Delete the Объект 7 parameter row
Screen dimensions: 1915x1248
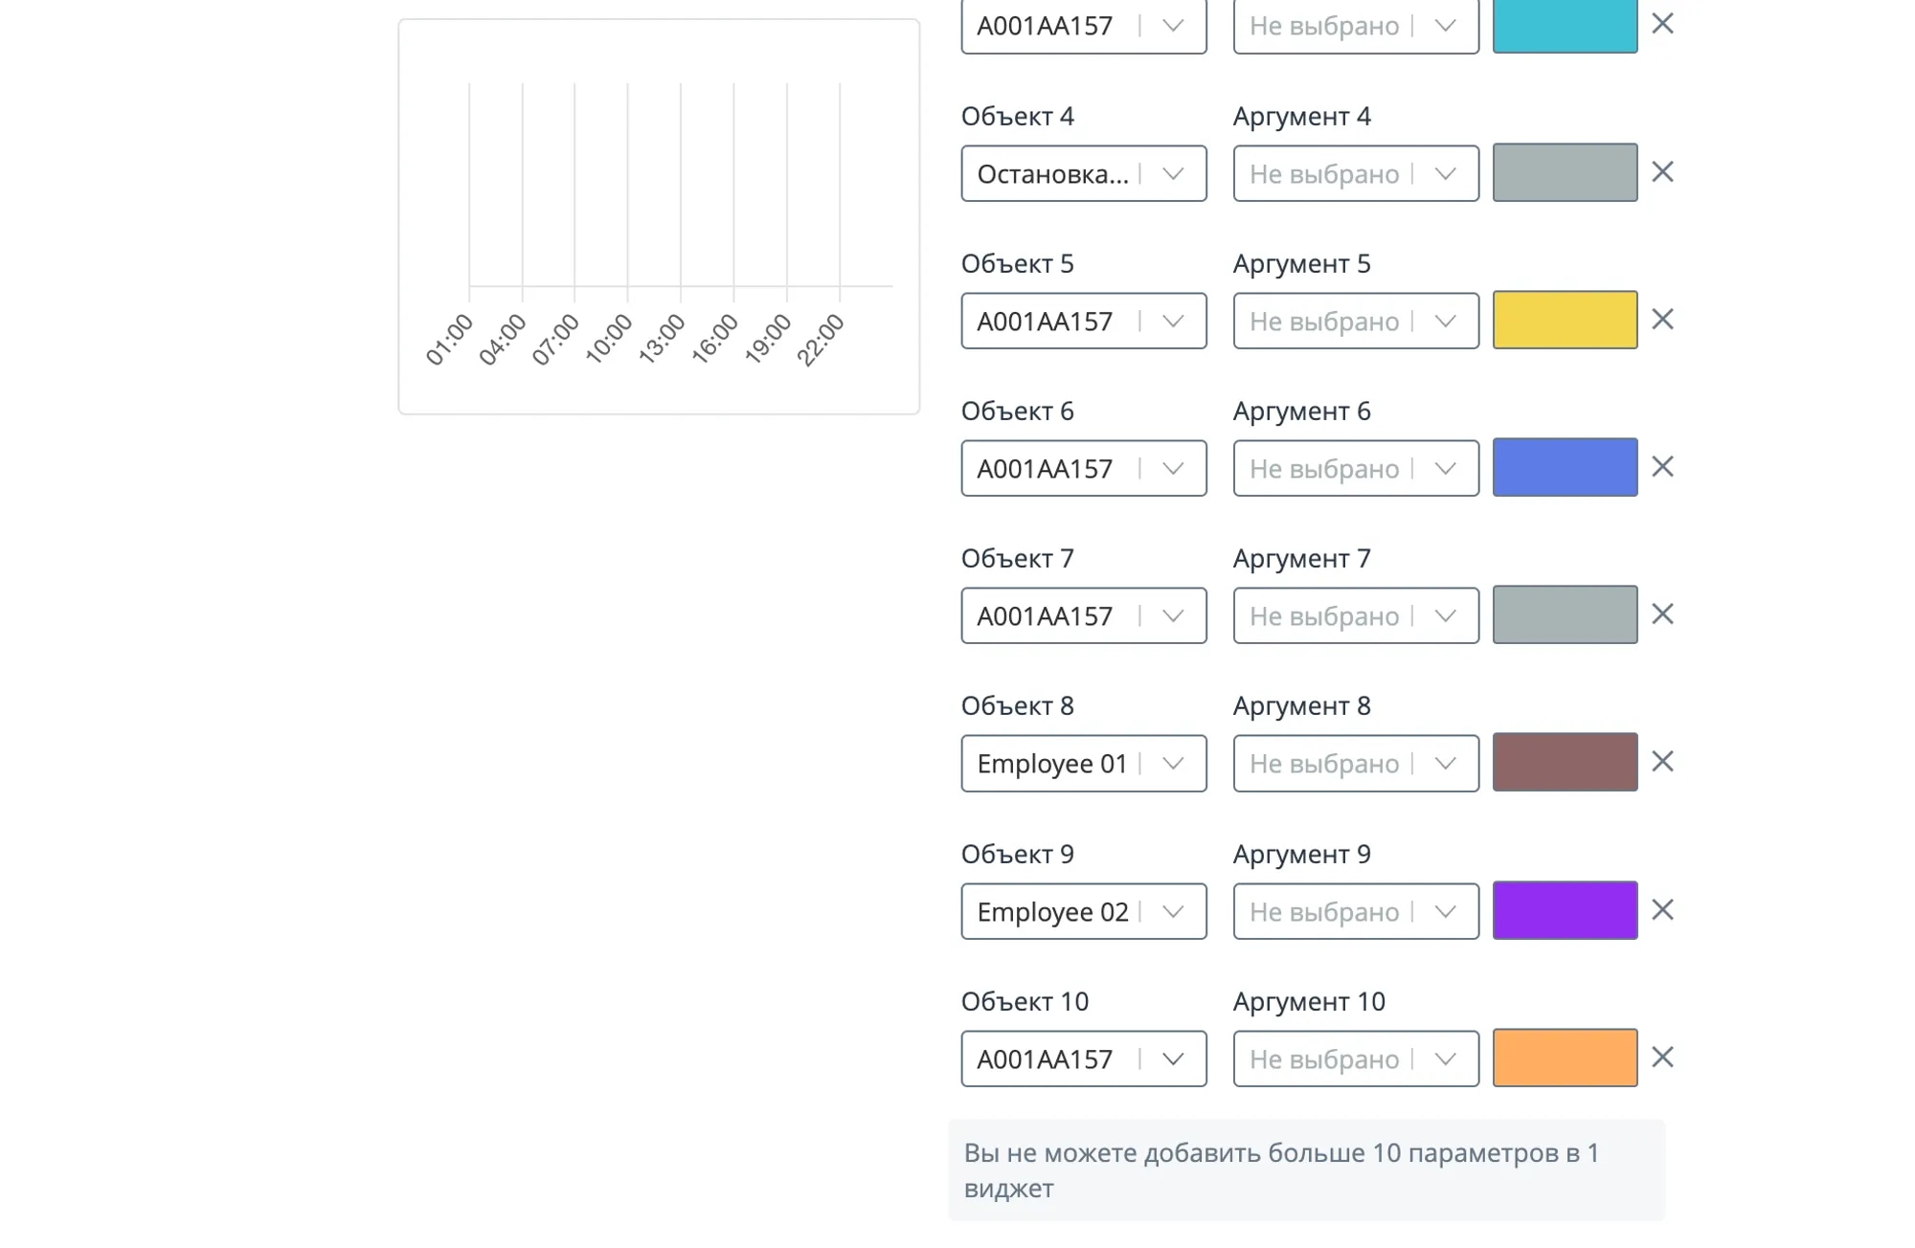(x=1662, y=614)
